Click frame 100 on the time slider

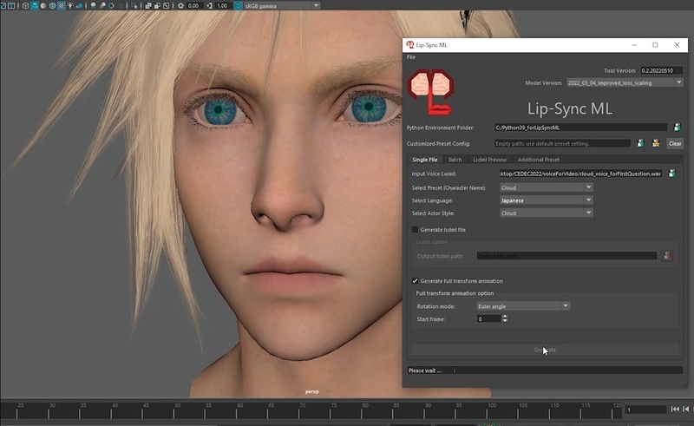pos(488,411)
